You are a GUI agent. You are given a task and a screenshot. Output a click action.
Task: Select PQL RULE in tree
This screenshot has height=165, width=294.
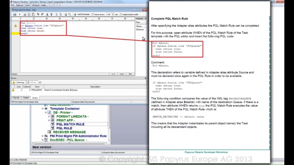click(64, 128)
